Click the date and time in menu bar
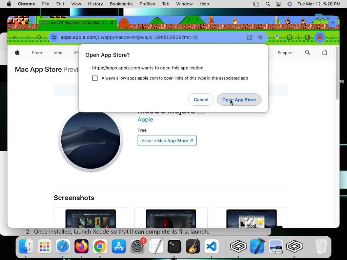The height and width of the screenshot is (260, 347). click(x=319, y=4)
